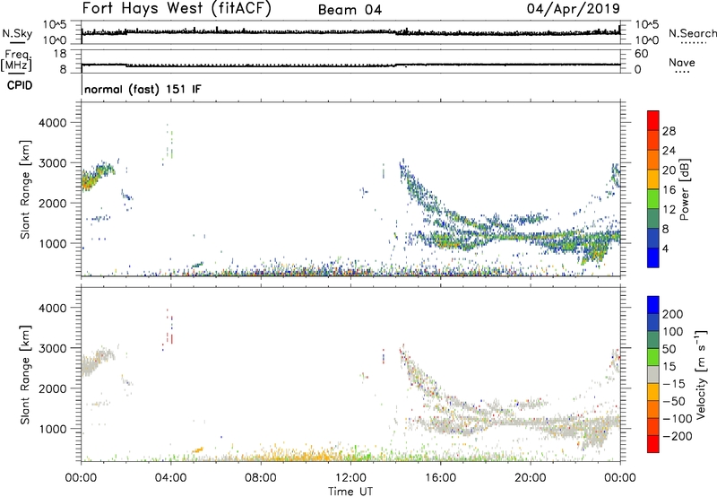This screenshot has width=717, height=497.
Task: Click the "Nave" legend label
Action: (682, 62)
